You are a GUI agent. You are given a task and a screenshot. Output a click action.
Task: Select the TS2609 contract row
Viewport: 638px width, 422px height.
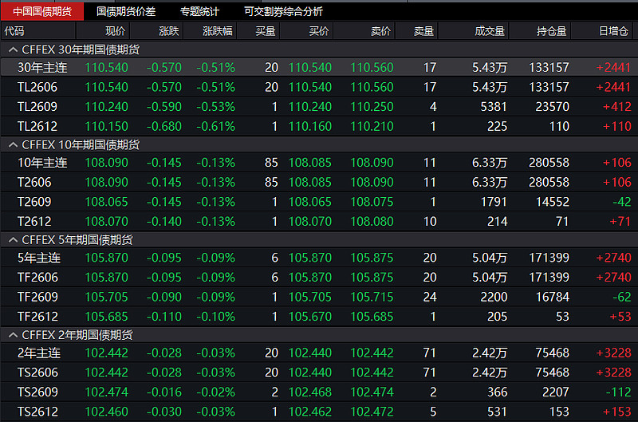pos(319,392)
